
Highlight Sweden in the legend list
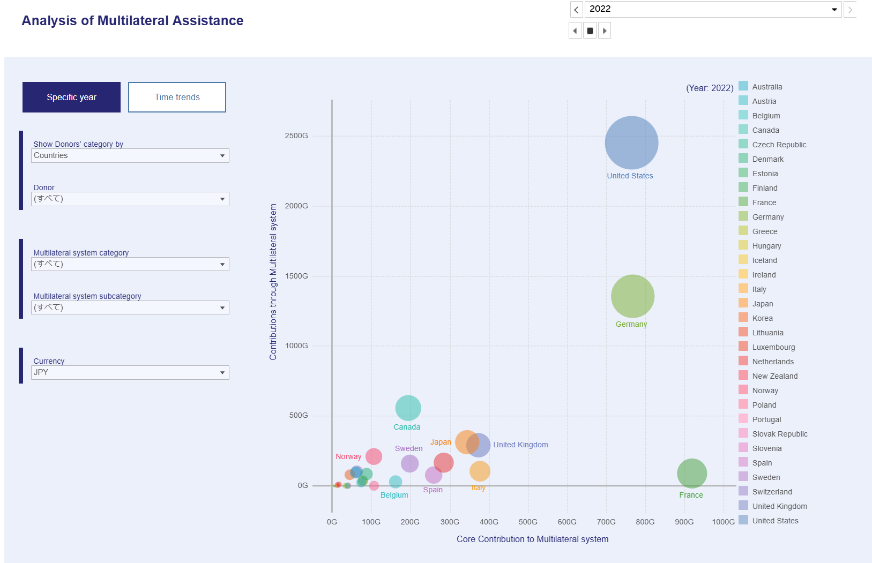click(766, 477)
